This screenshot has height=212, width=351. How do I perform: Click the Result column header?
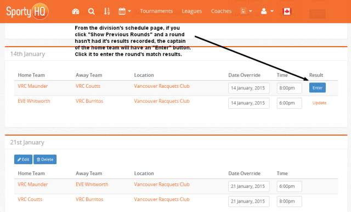pos(316,75)
